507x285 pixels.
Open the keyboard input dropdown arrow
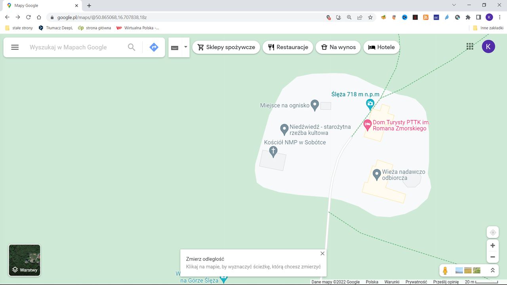(x=185, y=47)
